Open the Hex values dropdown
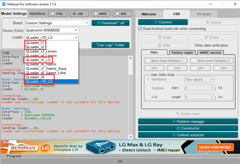 pyautogui.click(x=199, y=79)
